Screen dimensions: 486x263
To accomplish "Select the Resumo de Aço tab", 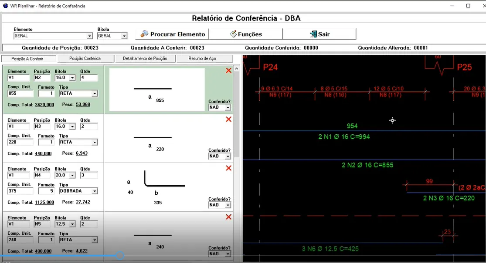I will tap(202, 58).
